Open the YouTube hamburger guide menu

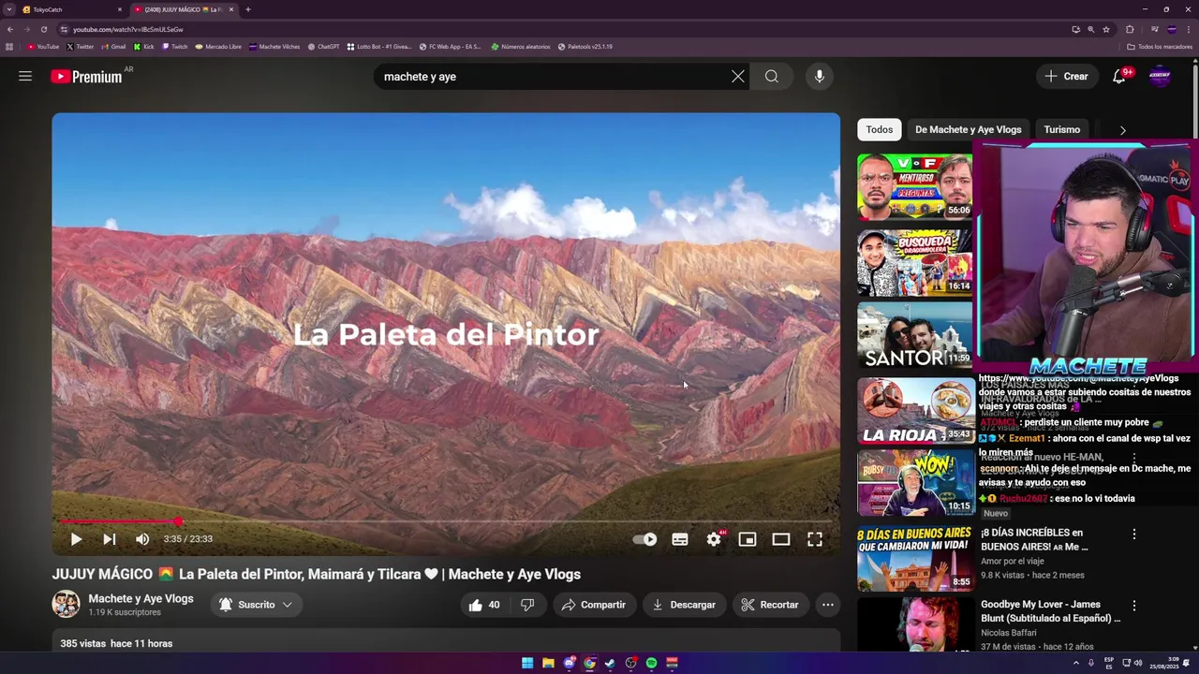[x=25, y=77]
